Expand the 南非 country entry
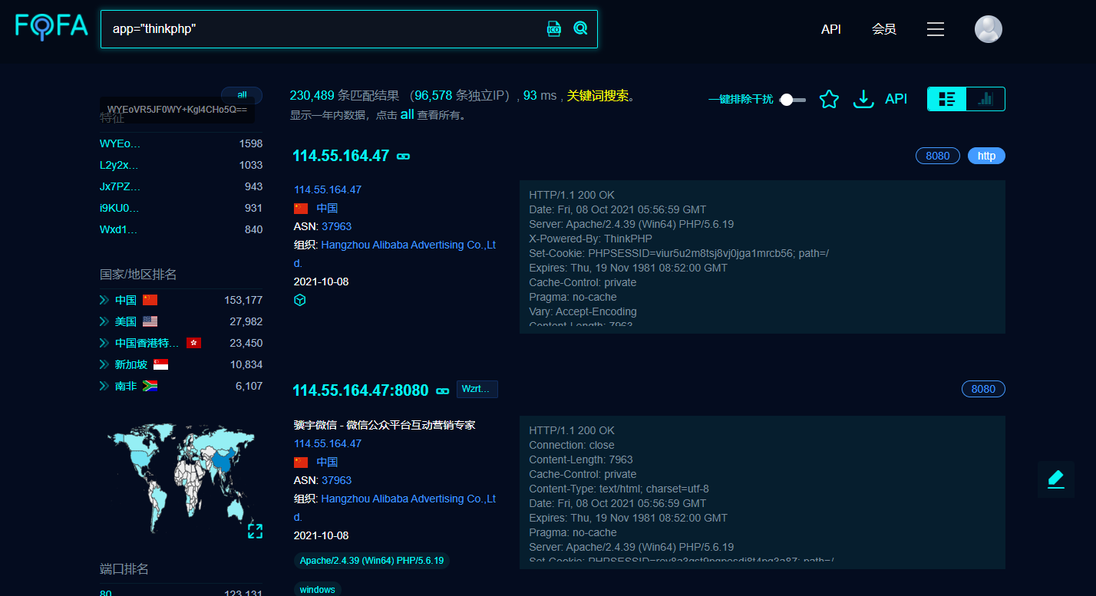 pyautogui.click(x=104, y=386)
